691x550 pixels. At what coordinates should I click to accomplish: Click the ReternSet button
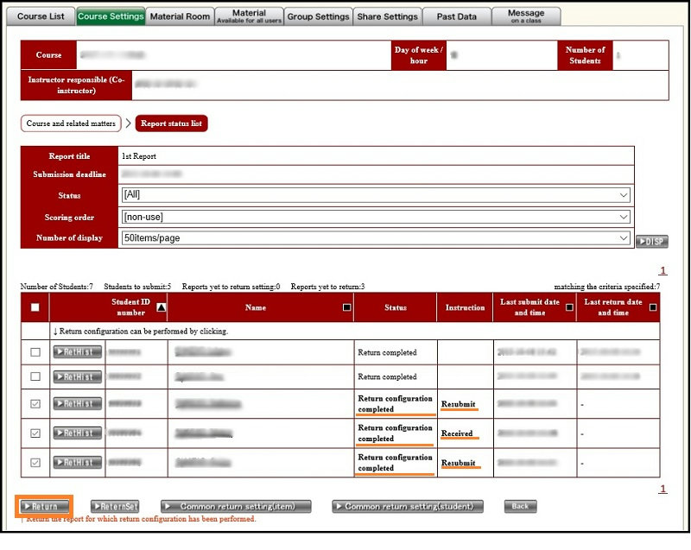(115, 507)
